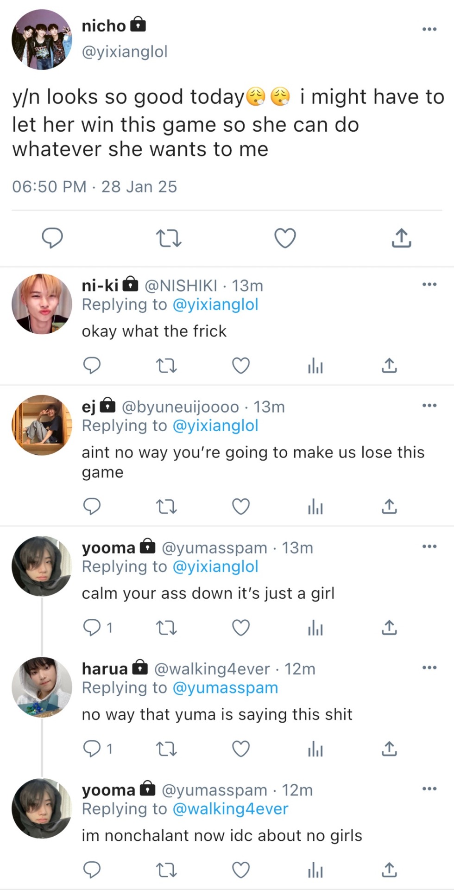Like yooma's 'just a girl' reply
Image resolution: width=454 pixels, height=890 pixels.
(x=241, y=628)
